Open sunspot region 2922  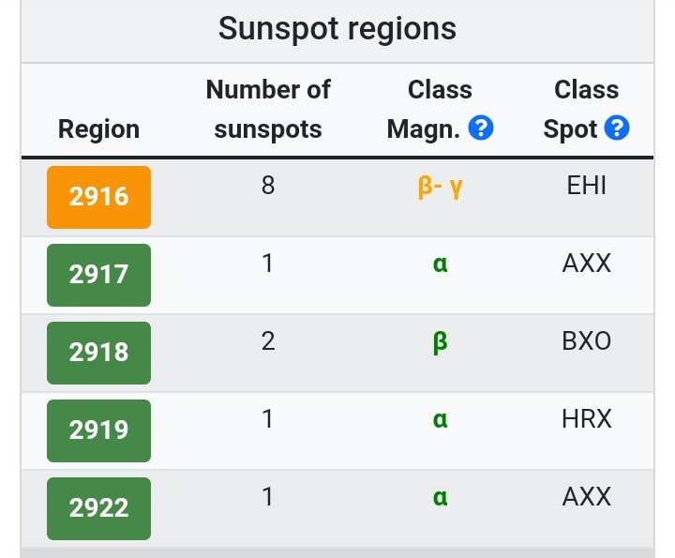point(98,508)
